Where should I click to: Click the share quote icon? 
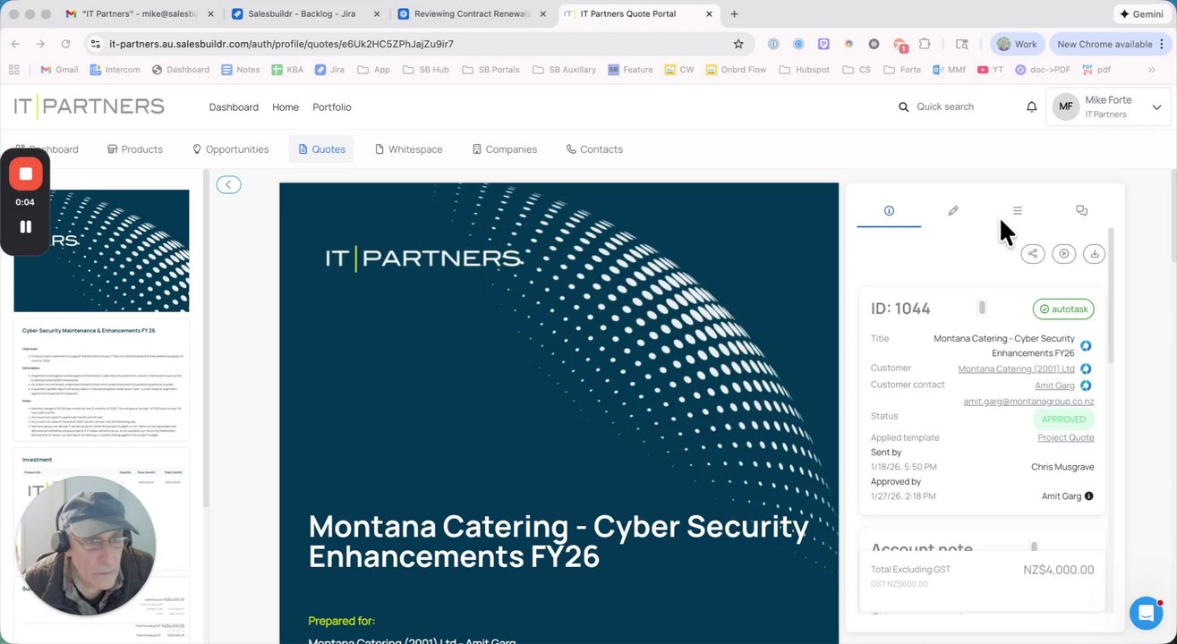[1033, 254]
